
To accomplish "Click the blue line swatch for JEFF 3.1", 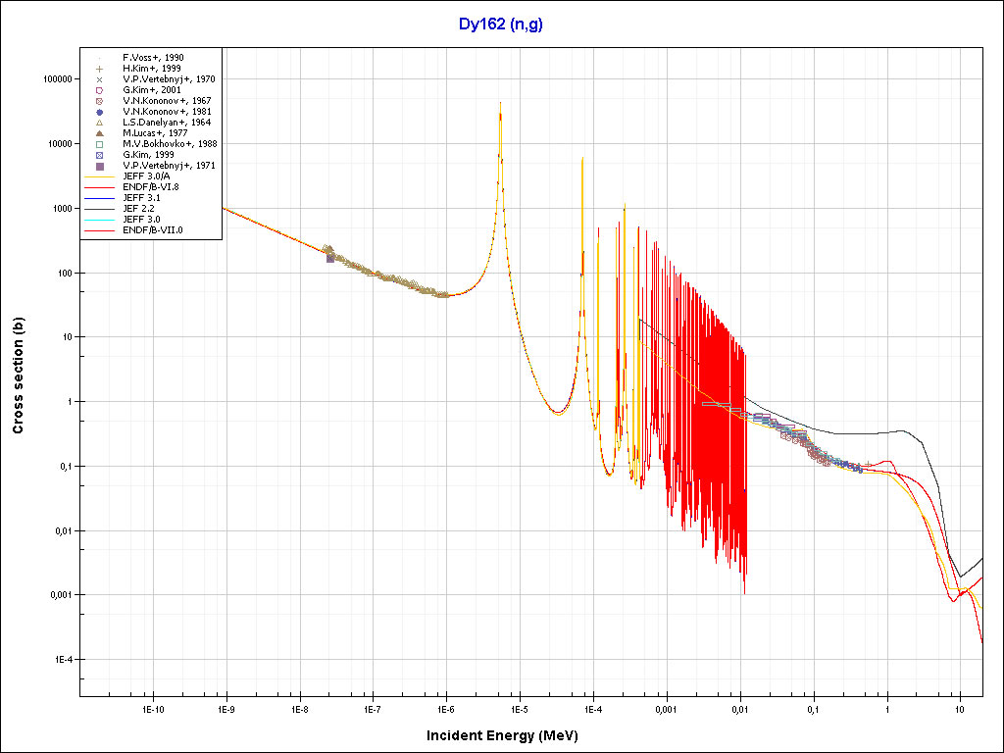I will [100, 198].
